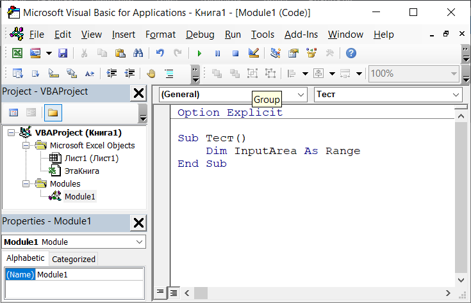Viewport: 471px width, 303px height.
Task: Run the macro with the green play icon
Action: coord(199,54)
